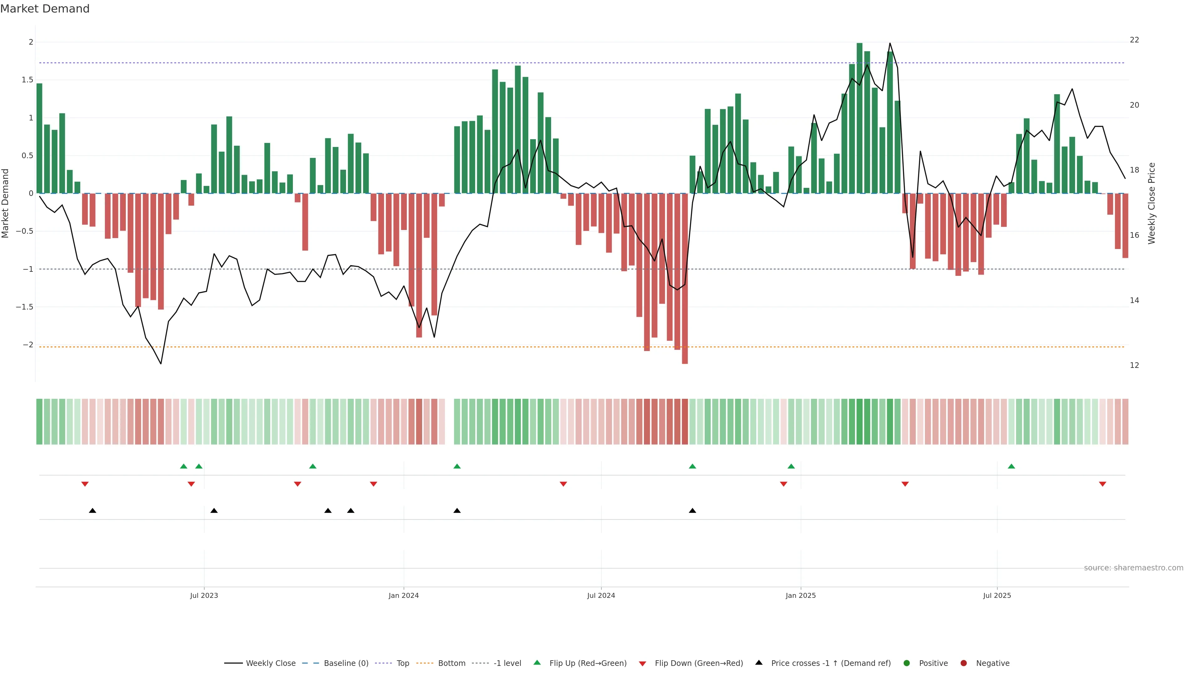
Task: Click the Market Demand chart title
Action: tap(45, 9)
